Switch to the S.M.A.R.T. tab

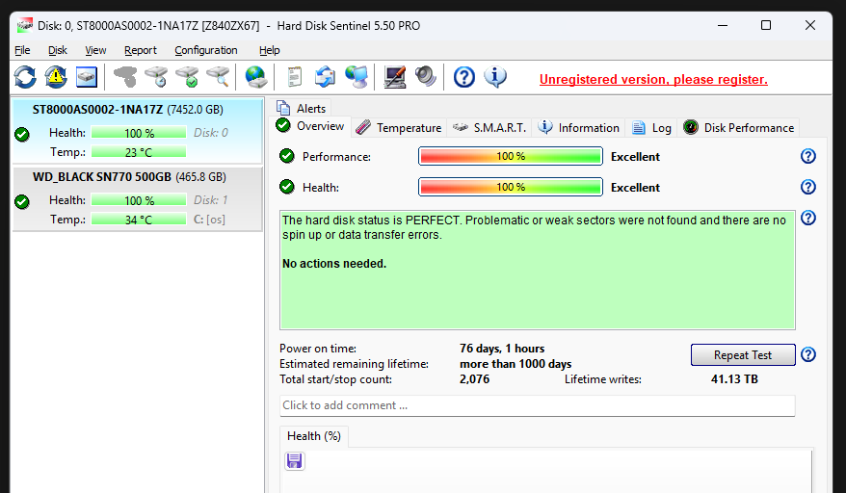[x=489, y=127]
